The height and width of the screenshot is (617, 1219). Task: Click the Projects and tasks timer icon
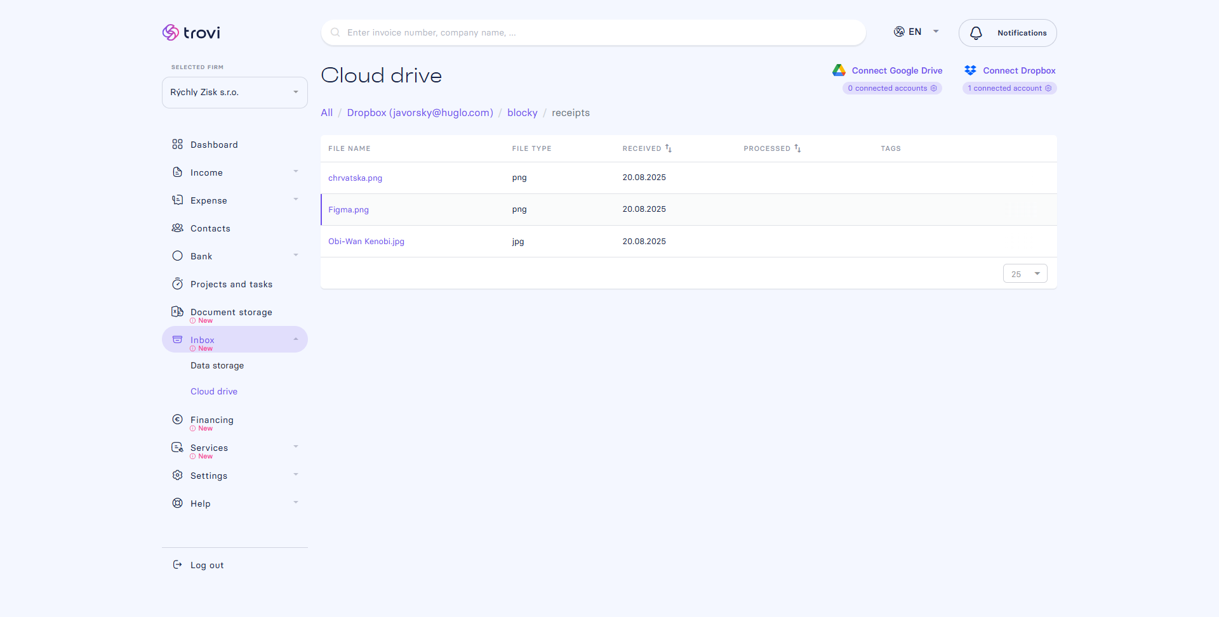point(177,284)
